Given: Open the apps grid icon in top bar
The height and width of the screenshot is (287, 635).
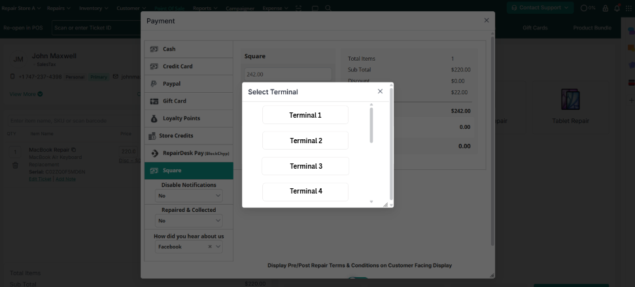Looking at the screenshot, I should pos(628,8).
